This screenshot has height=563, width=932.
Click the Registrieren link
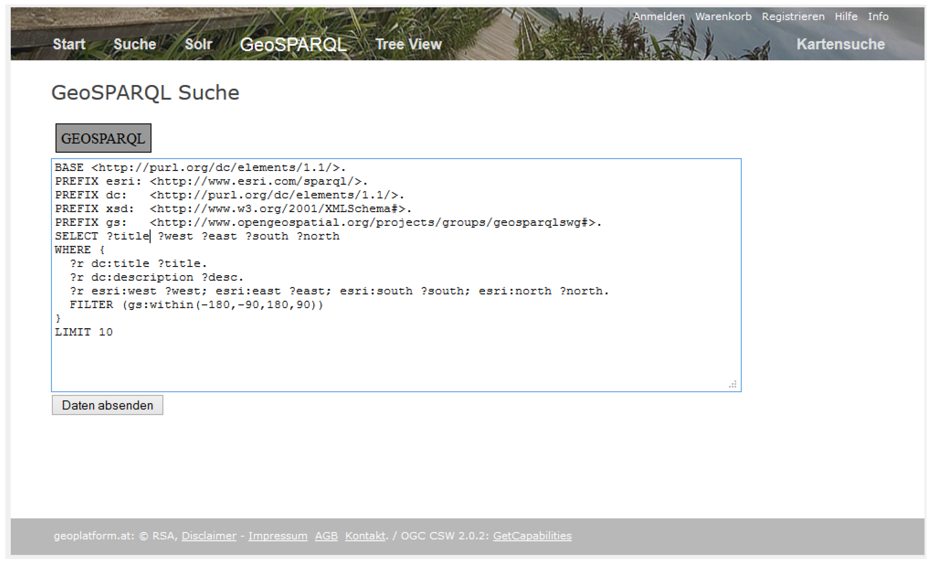tap(793, 17)
